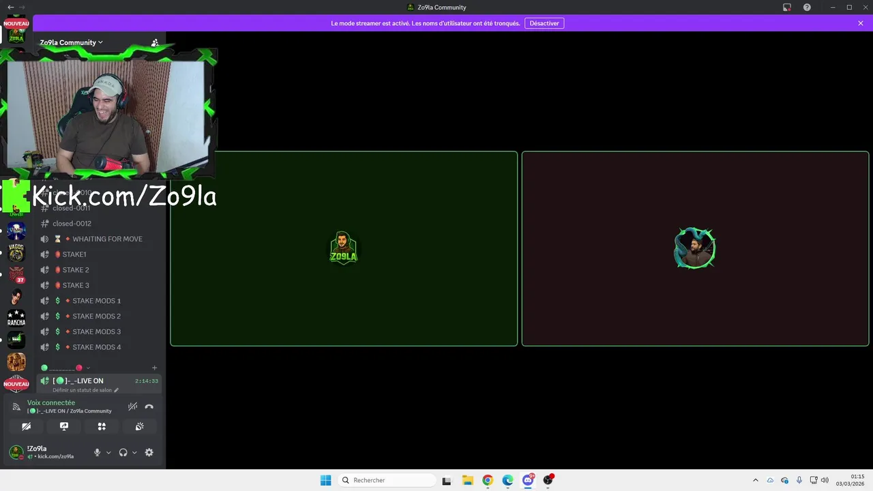Join the WHAITING FOR MOVE voice channel
This screenshot has width=873, height=491.
click(100, 239)
